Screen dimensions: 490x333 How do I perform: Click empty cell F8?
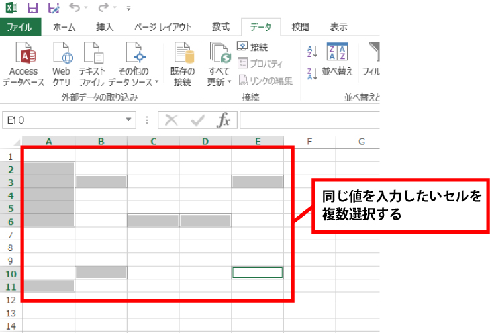(309, 246)
